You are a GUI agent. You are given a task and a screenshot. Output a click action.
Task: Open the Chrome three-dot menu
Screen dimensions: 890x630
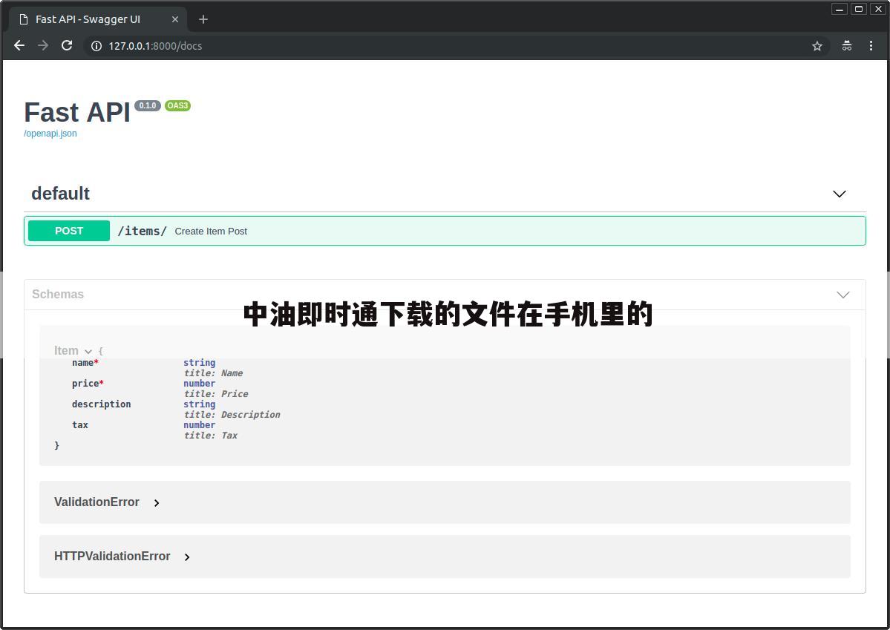pyautogui.click(x=871, y=46)
